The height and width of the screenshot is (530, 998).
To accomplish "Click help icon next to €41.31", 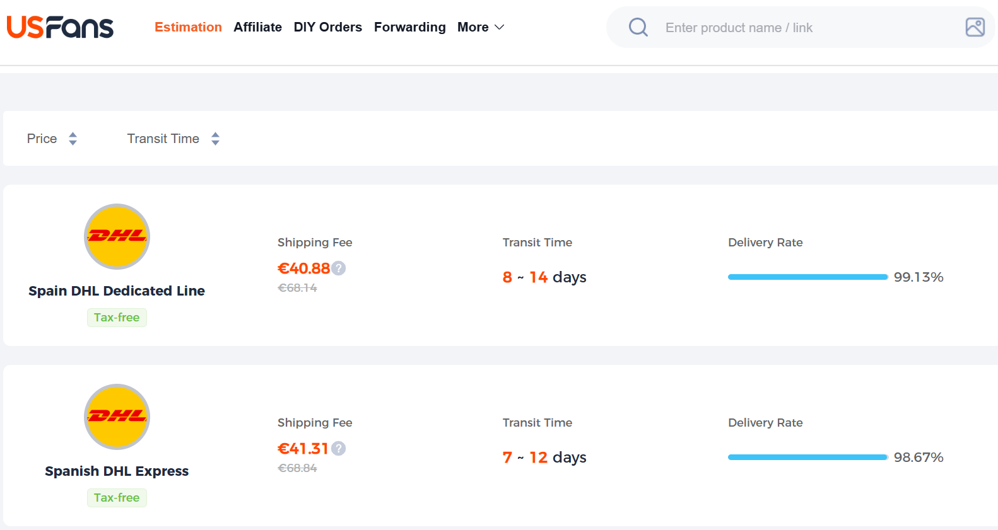I will pos(339,449).
